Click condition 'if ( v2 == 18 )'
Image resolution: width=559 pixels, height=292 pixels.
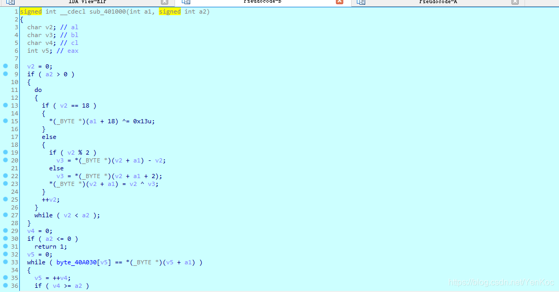69,106
